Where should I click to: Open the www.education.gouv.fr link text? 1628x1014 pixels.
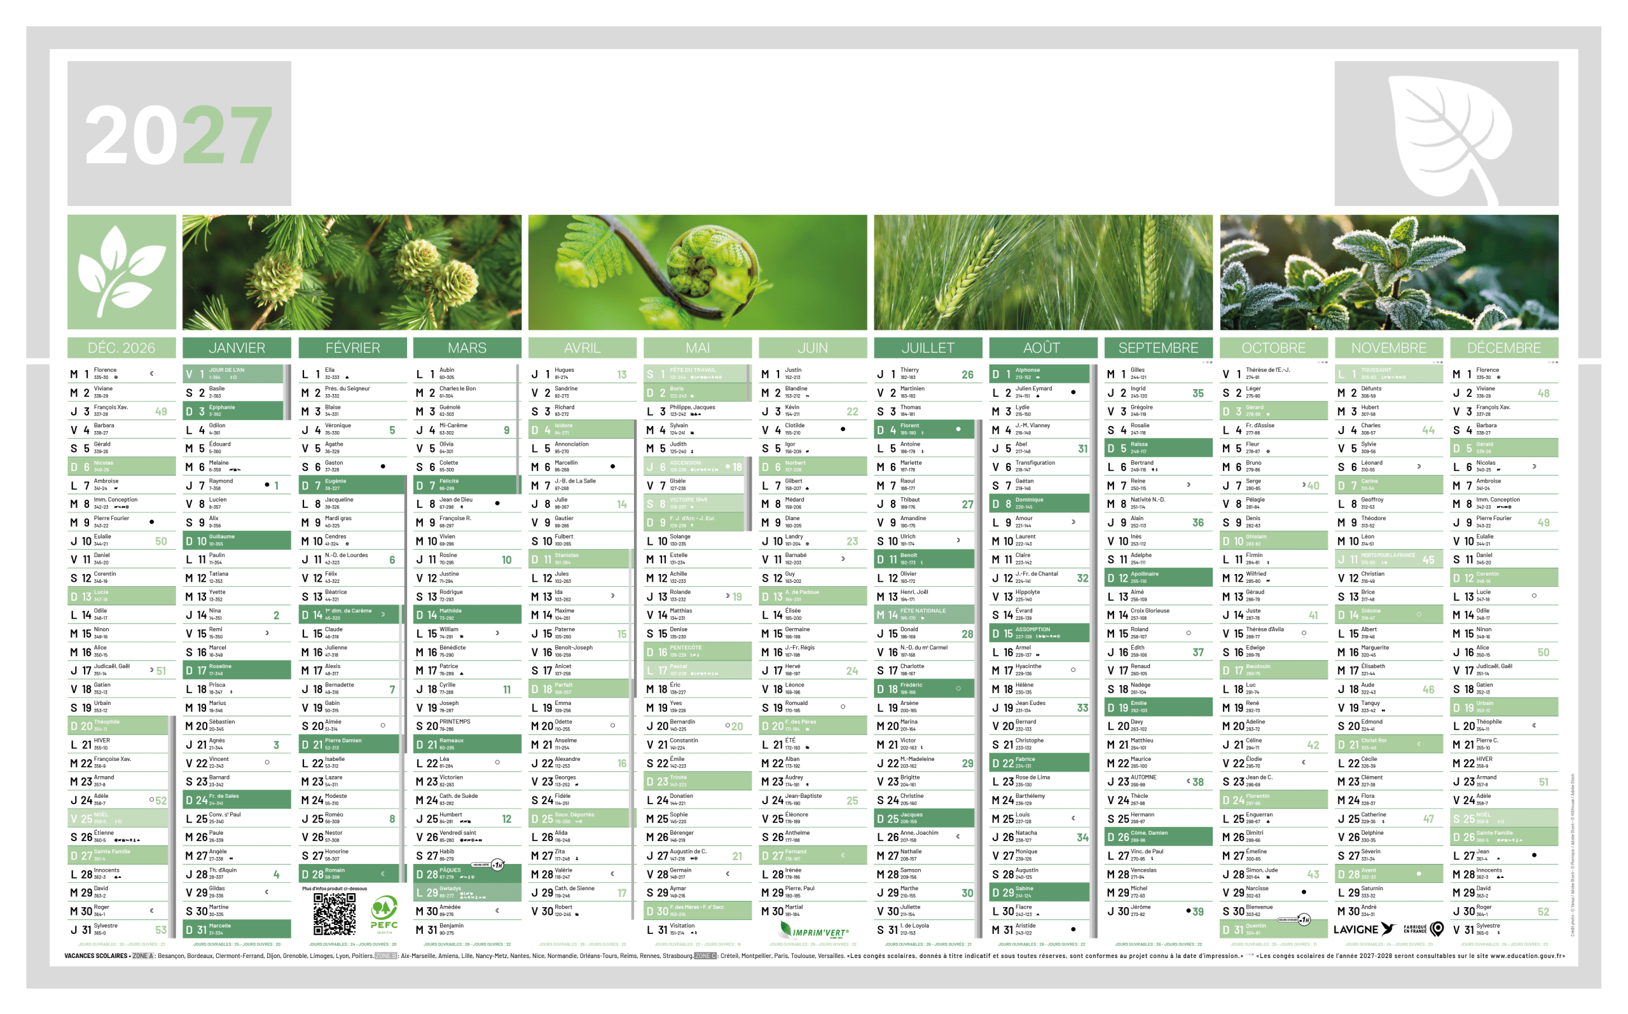click(x=1527, y=956)
